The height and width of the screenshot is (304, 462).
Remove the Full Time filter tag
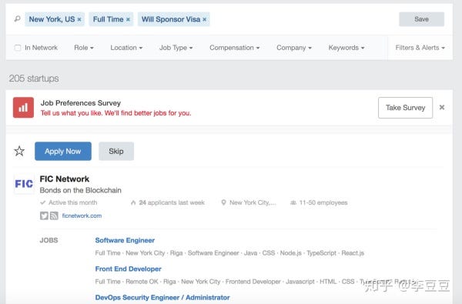tap(128, 19)
